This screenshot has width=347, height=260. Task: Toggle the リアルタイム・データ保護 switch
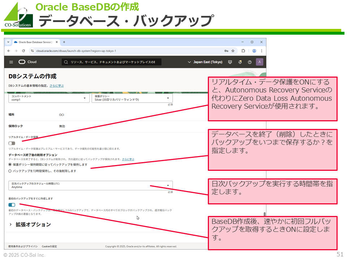[12, 143]
